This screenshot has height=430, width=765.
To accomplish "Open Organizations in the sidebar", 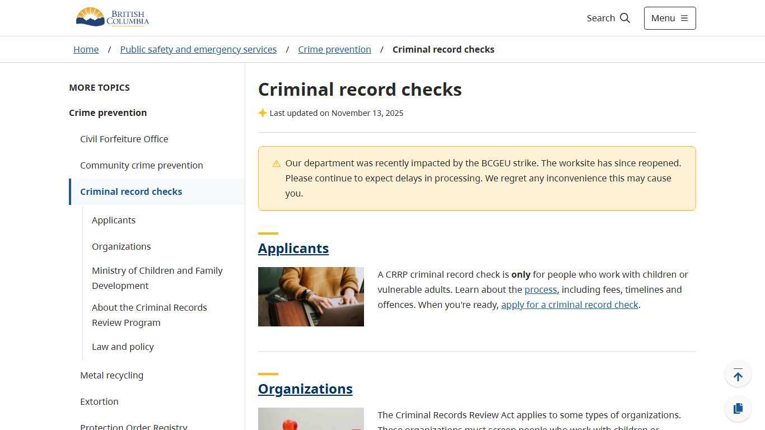I will 121,246.
